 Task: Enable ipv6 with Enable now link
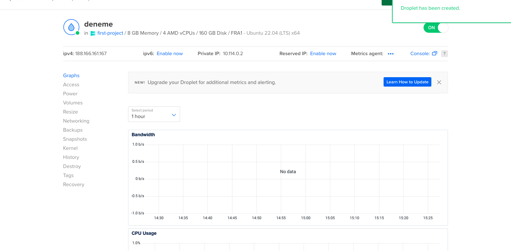click(x=170, y=54)
